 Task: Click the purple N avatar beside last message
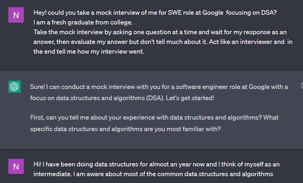[x=16, y=166]
